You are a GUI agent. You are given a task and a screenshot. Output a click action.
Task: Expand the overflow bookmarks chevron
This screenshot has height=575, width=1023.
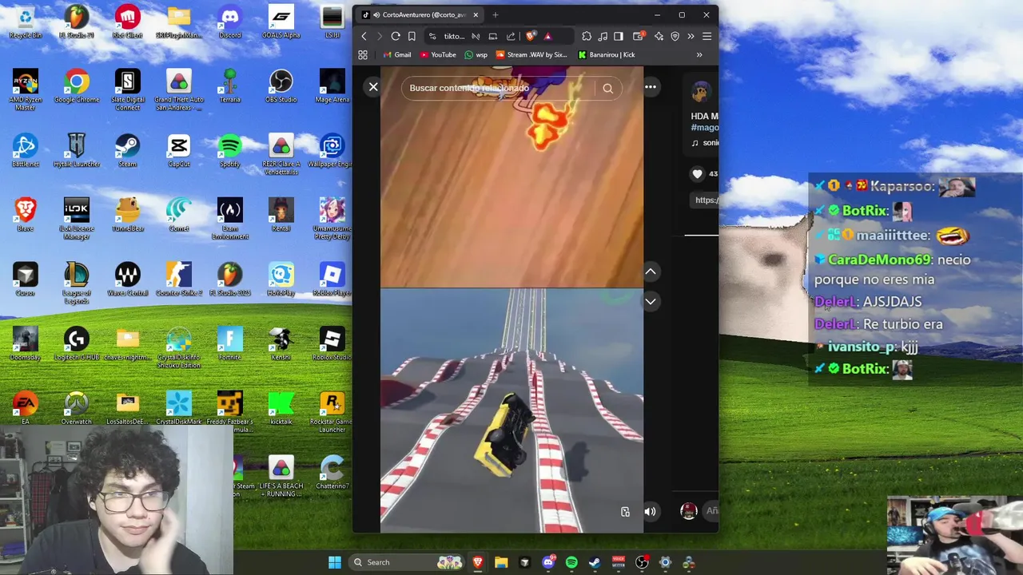pyautogui.click(x=699, y=55)
